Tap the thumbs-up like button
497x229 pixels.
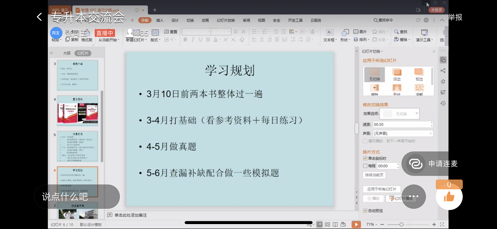click(x=449, y=197)
